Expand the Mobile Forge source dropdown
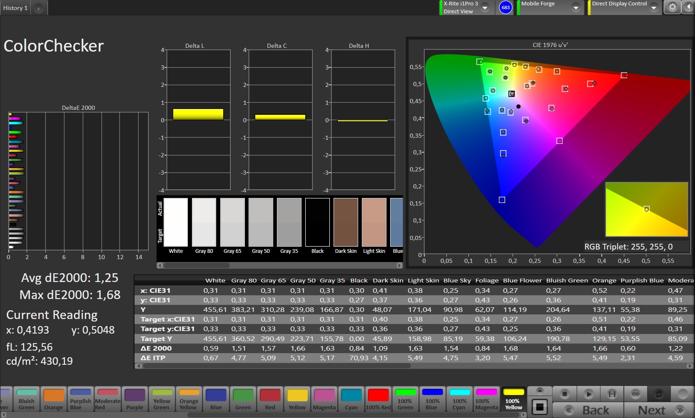This screenshot has height=418, width=695. click(575, 7)
